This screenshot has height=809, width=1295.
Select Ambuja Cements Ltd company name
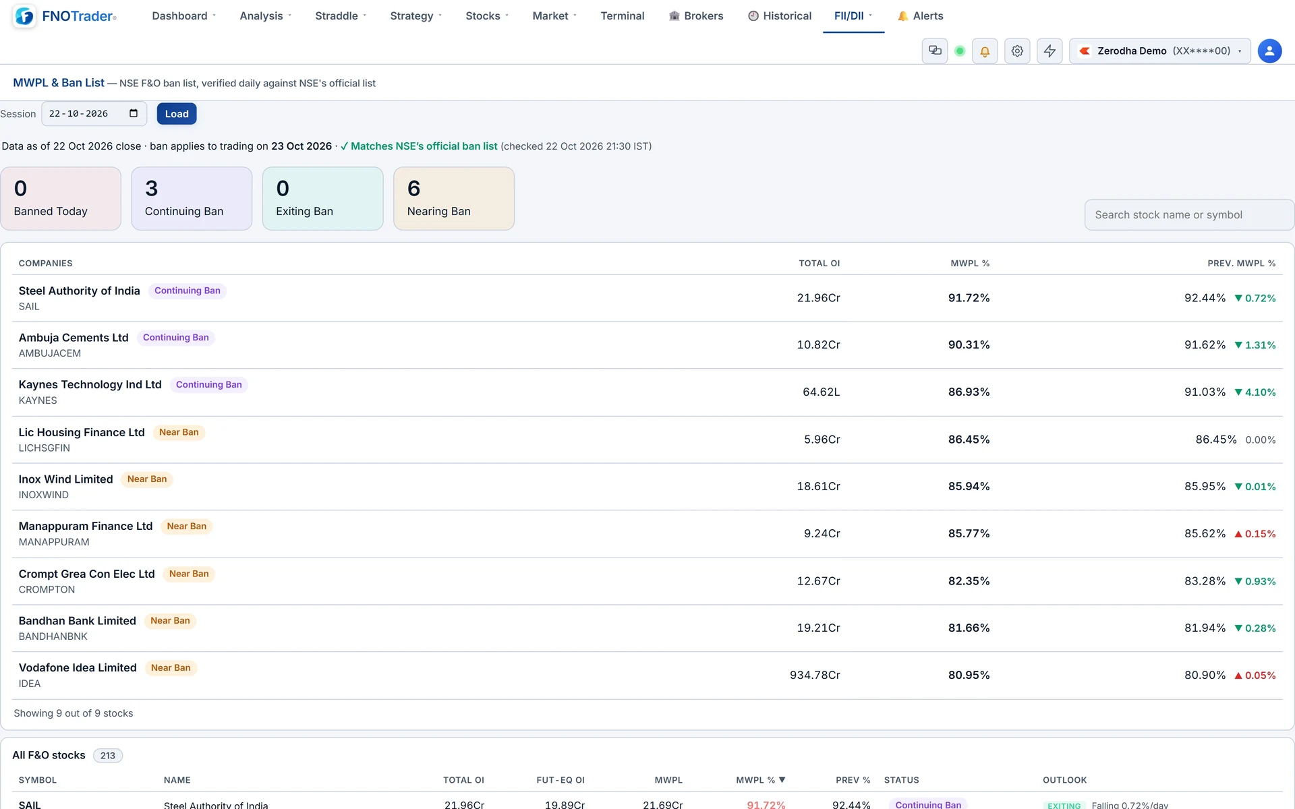coord(73,337)
